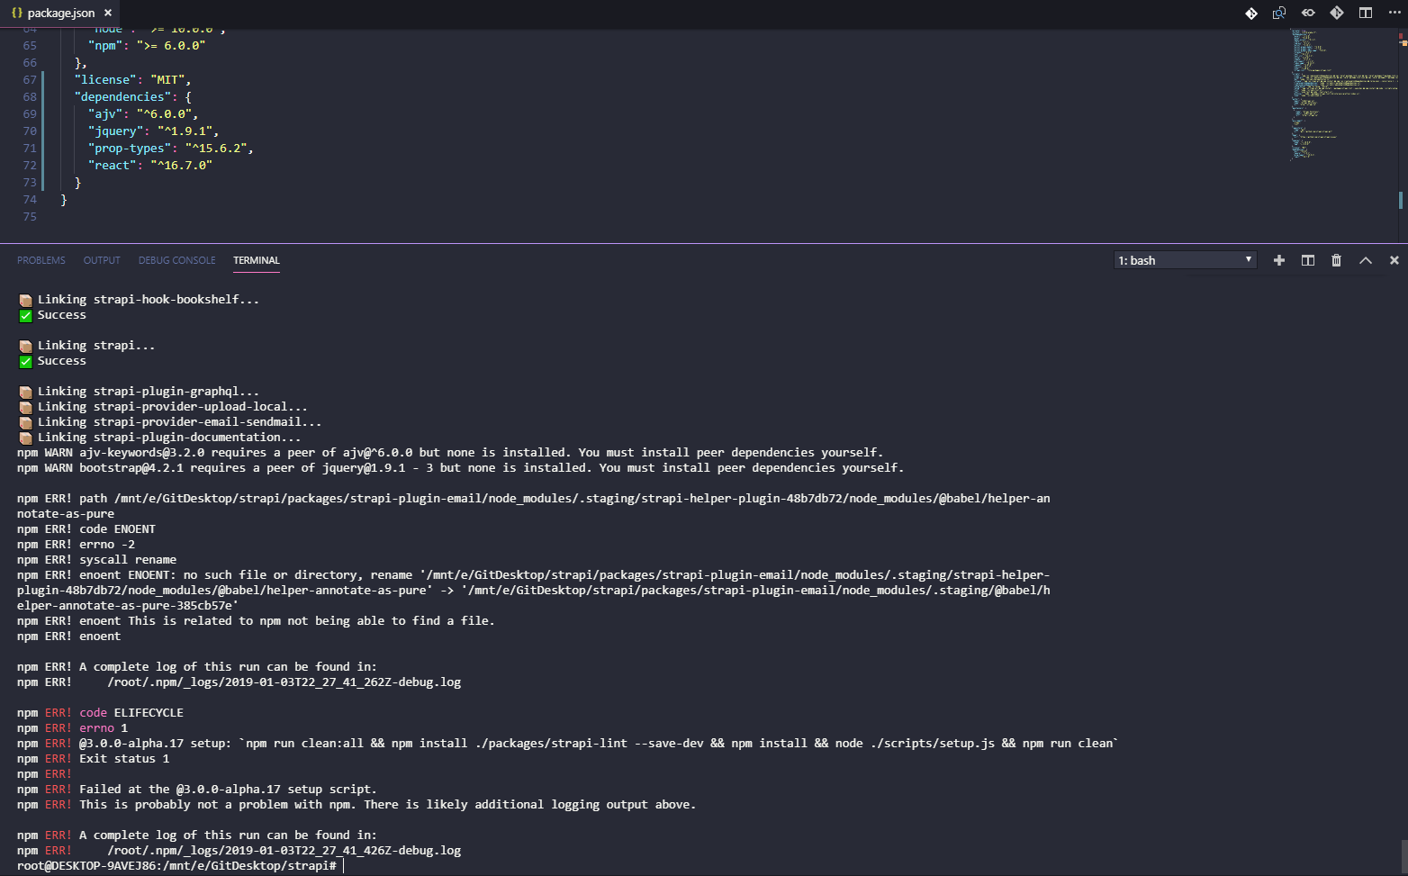Close the terminal panel with the X
Image resolution: width=1408 pixels, height=876 pixels.
coord(1394,260)
